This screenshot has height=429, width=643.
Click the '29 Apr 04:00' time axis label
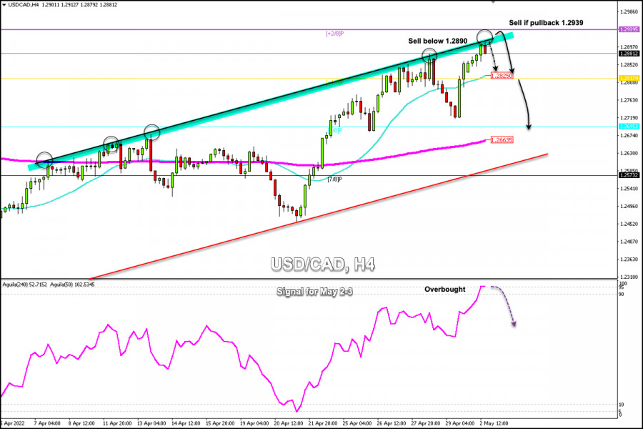460,423
